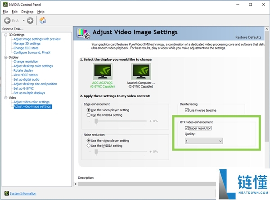Open the System Information link
Image resolution: width=270 pixels, height=200 pixels.
23,193
